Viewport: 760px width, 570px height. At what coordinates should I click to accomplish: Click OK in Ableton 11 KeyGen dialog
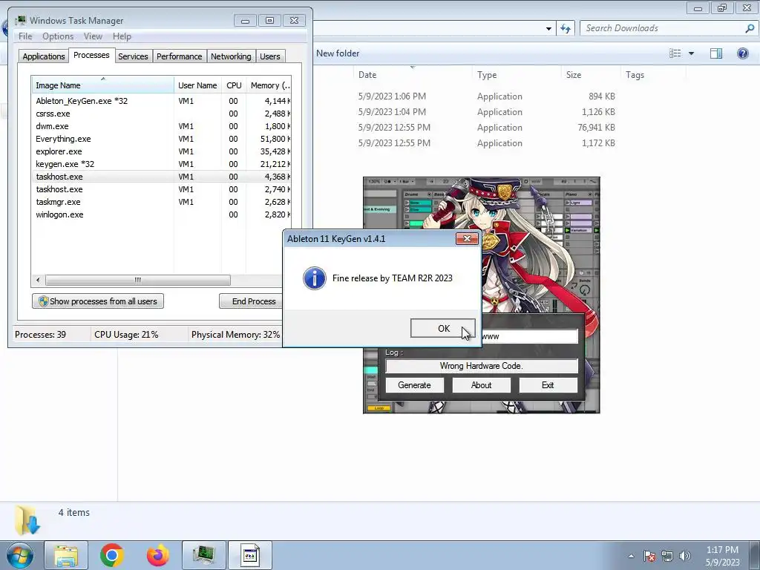click(442, 328)
